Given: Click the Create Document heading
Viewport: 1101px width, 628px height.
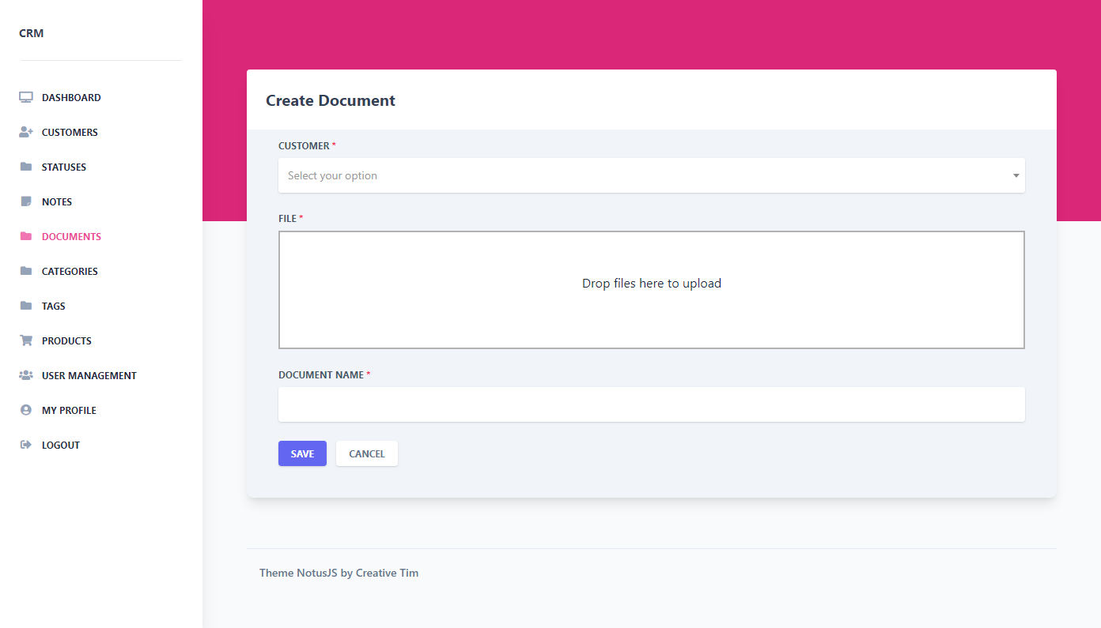Looking at the screenshot, I should click(x=331, y=100).
